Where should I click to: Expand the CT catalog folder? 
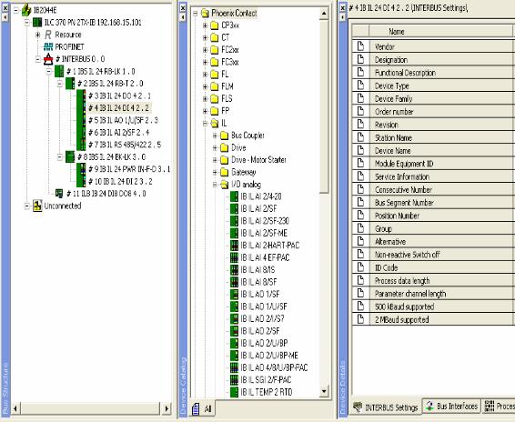tap(205, 37)
